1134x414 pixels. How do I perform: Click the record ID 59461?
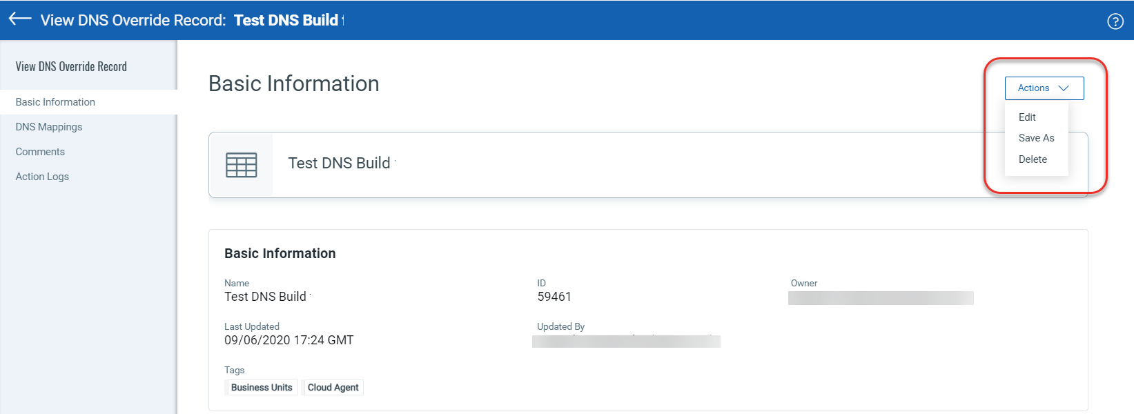pos(554,297)
